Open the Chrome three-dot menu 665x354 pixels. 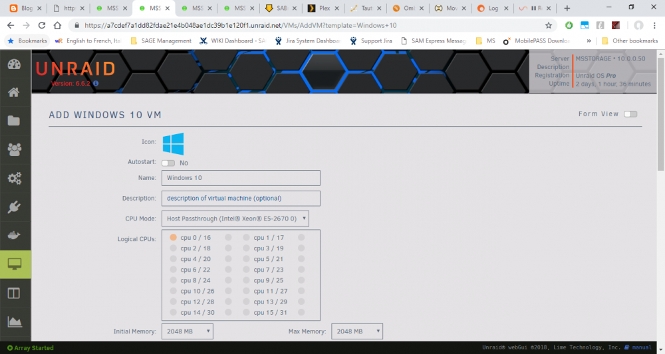(x=654, y=25)
